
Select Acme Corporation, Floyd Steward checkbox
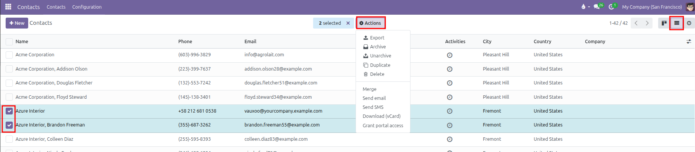tap(9, 97)
